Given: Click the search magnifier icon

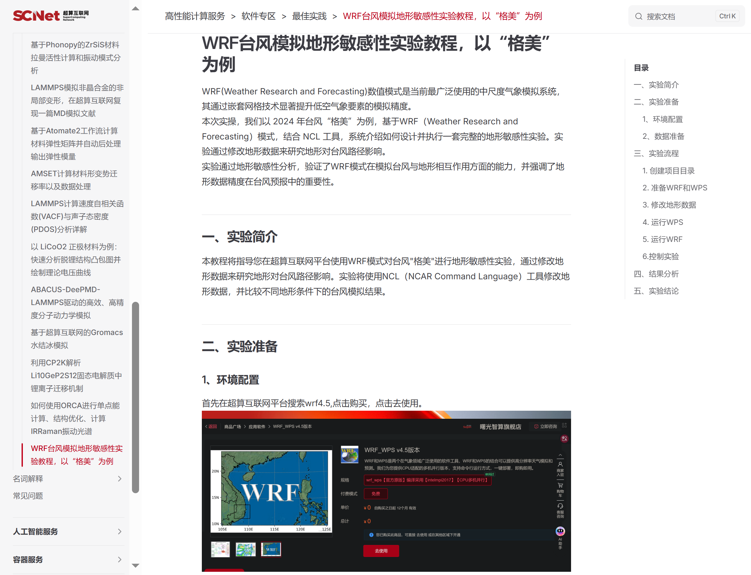Looking at the screenshot, I should click(638, 16).
